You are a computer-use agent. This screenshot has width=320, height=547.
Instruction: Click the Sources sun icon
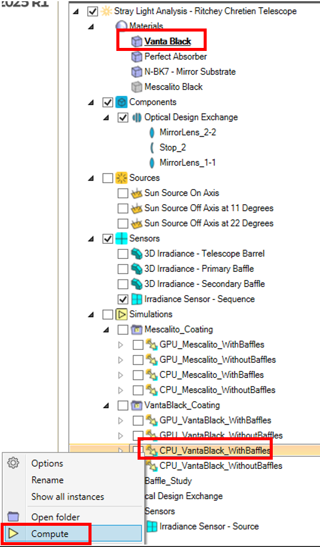tap(121, 178)
